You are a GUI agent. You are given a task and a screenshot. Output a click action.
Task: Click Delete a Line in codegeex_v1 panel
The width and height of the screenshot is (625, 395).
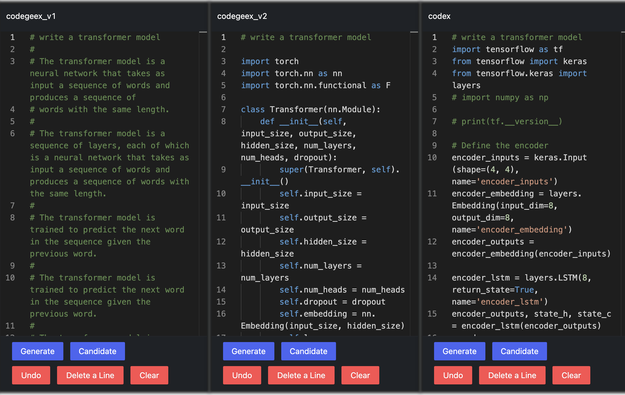click(x=90, y=375)
